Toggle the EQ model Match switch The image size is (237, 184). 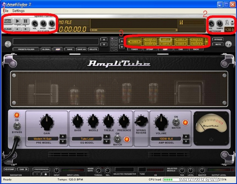(117, 139)
